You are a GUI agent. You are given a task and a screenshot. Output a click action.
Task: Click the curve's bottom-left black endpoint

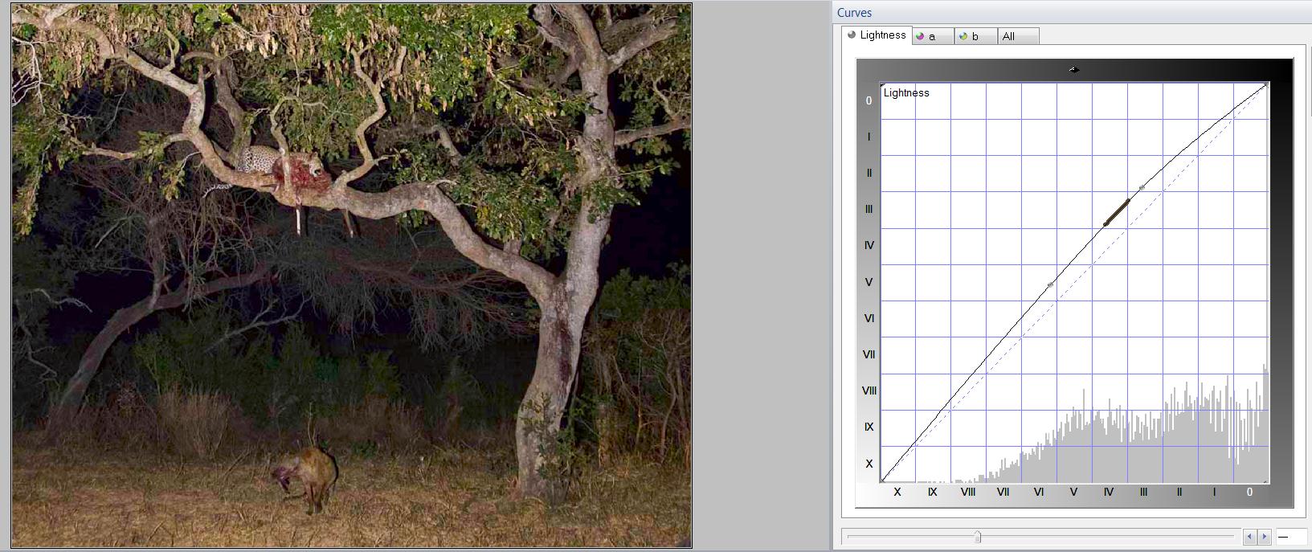pyautogui.click(x=884, y=480)
